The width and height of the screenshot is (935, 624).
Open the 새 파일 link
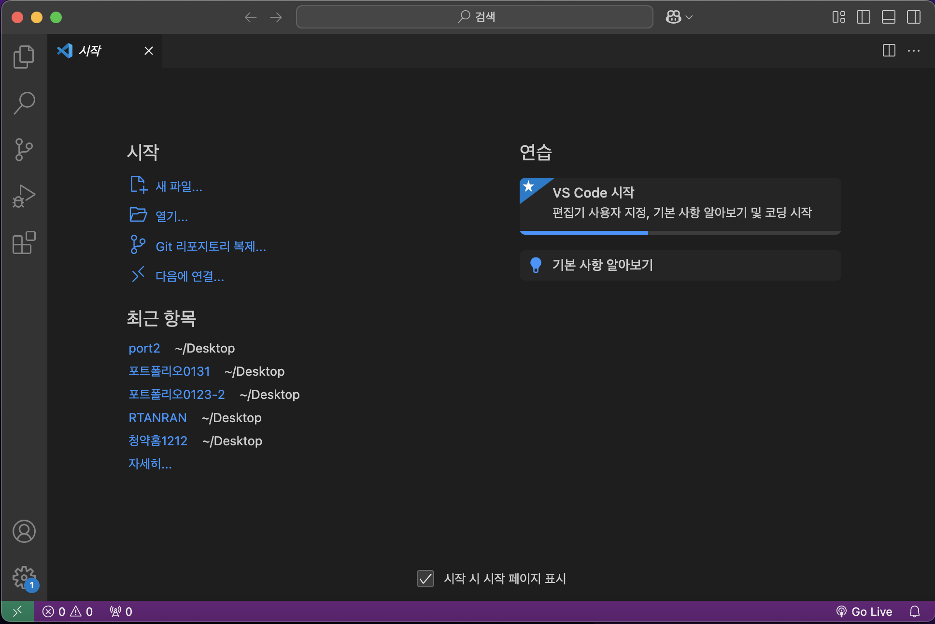pos(179,187)
